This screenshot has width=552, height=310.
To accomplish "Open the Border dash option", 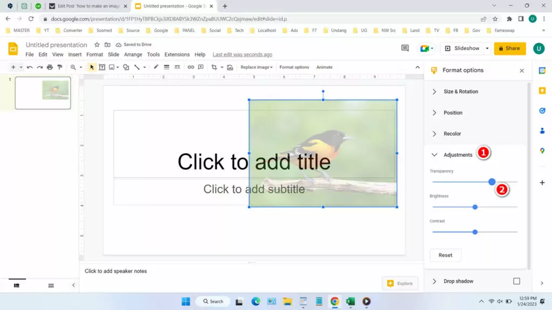I will coord(177,67).
